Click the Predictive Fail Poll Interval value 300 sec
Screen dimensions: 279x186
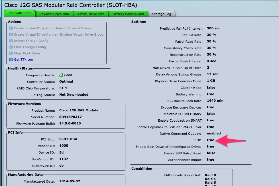[213, 28]
